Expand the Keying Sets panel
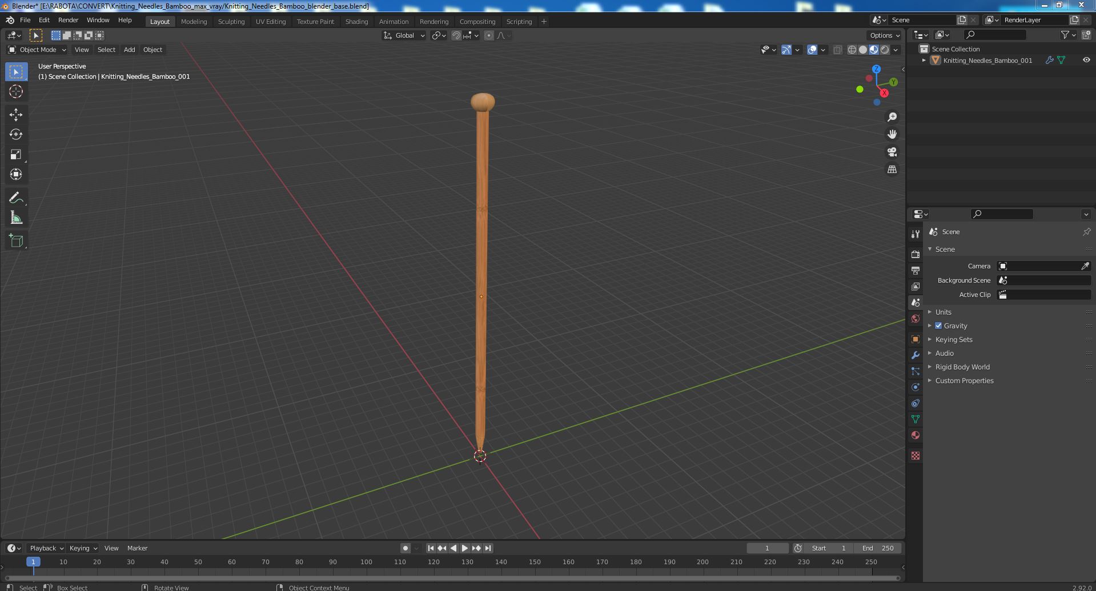This screenshot has width=1096, height=591. point(953,340)
